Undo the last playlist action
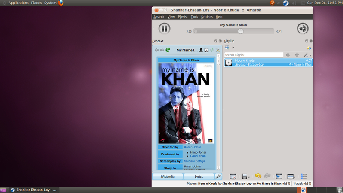343x193 pixels. coord(258,176)
